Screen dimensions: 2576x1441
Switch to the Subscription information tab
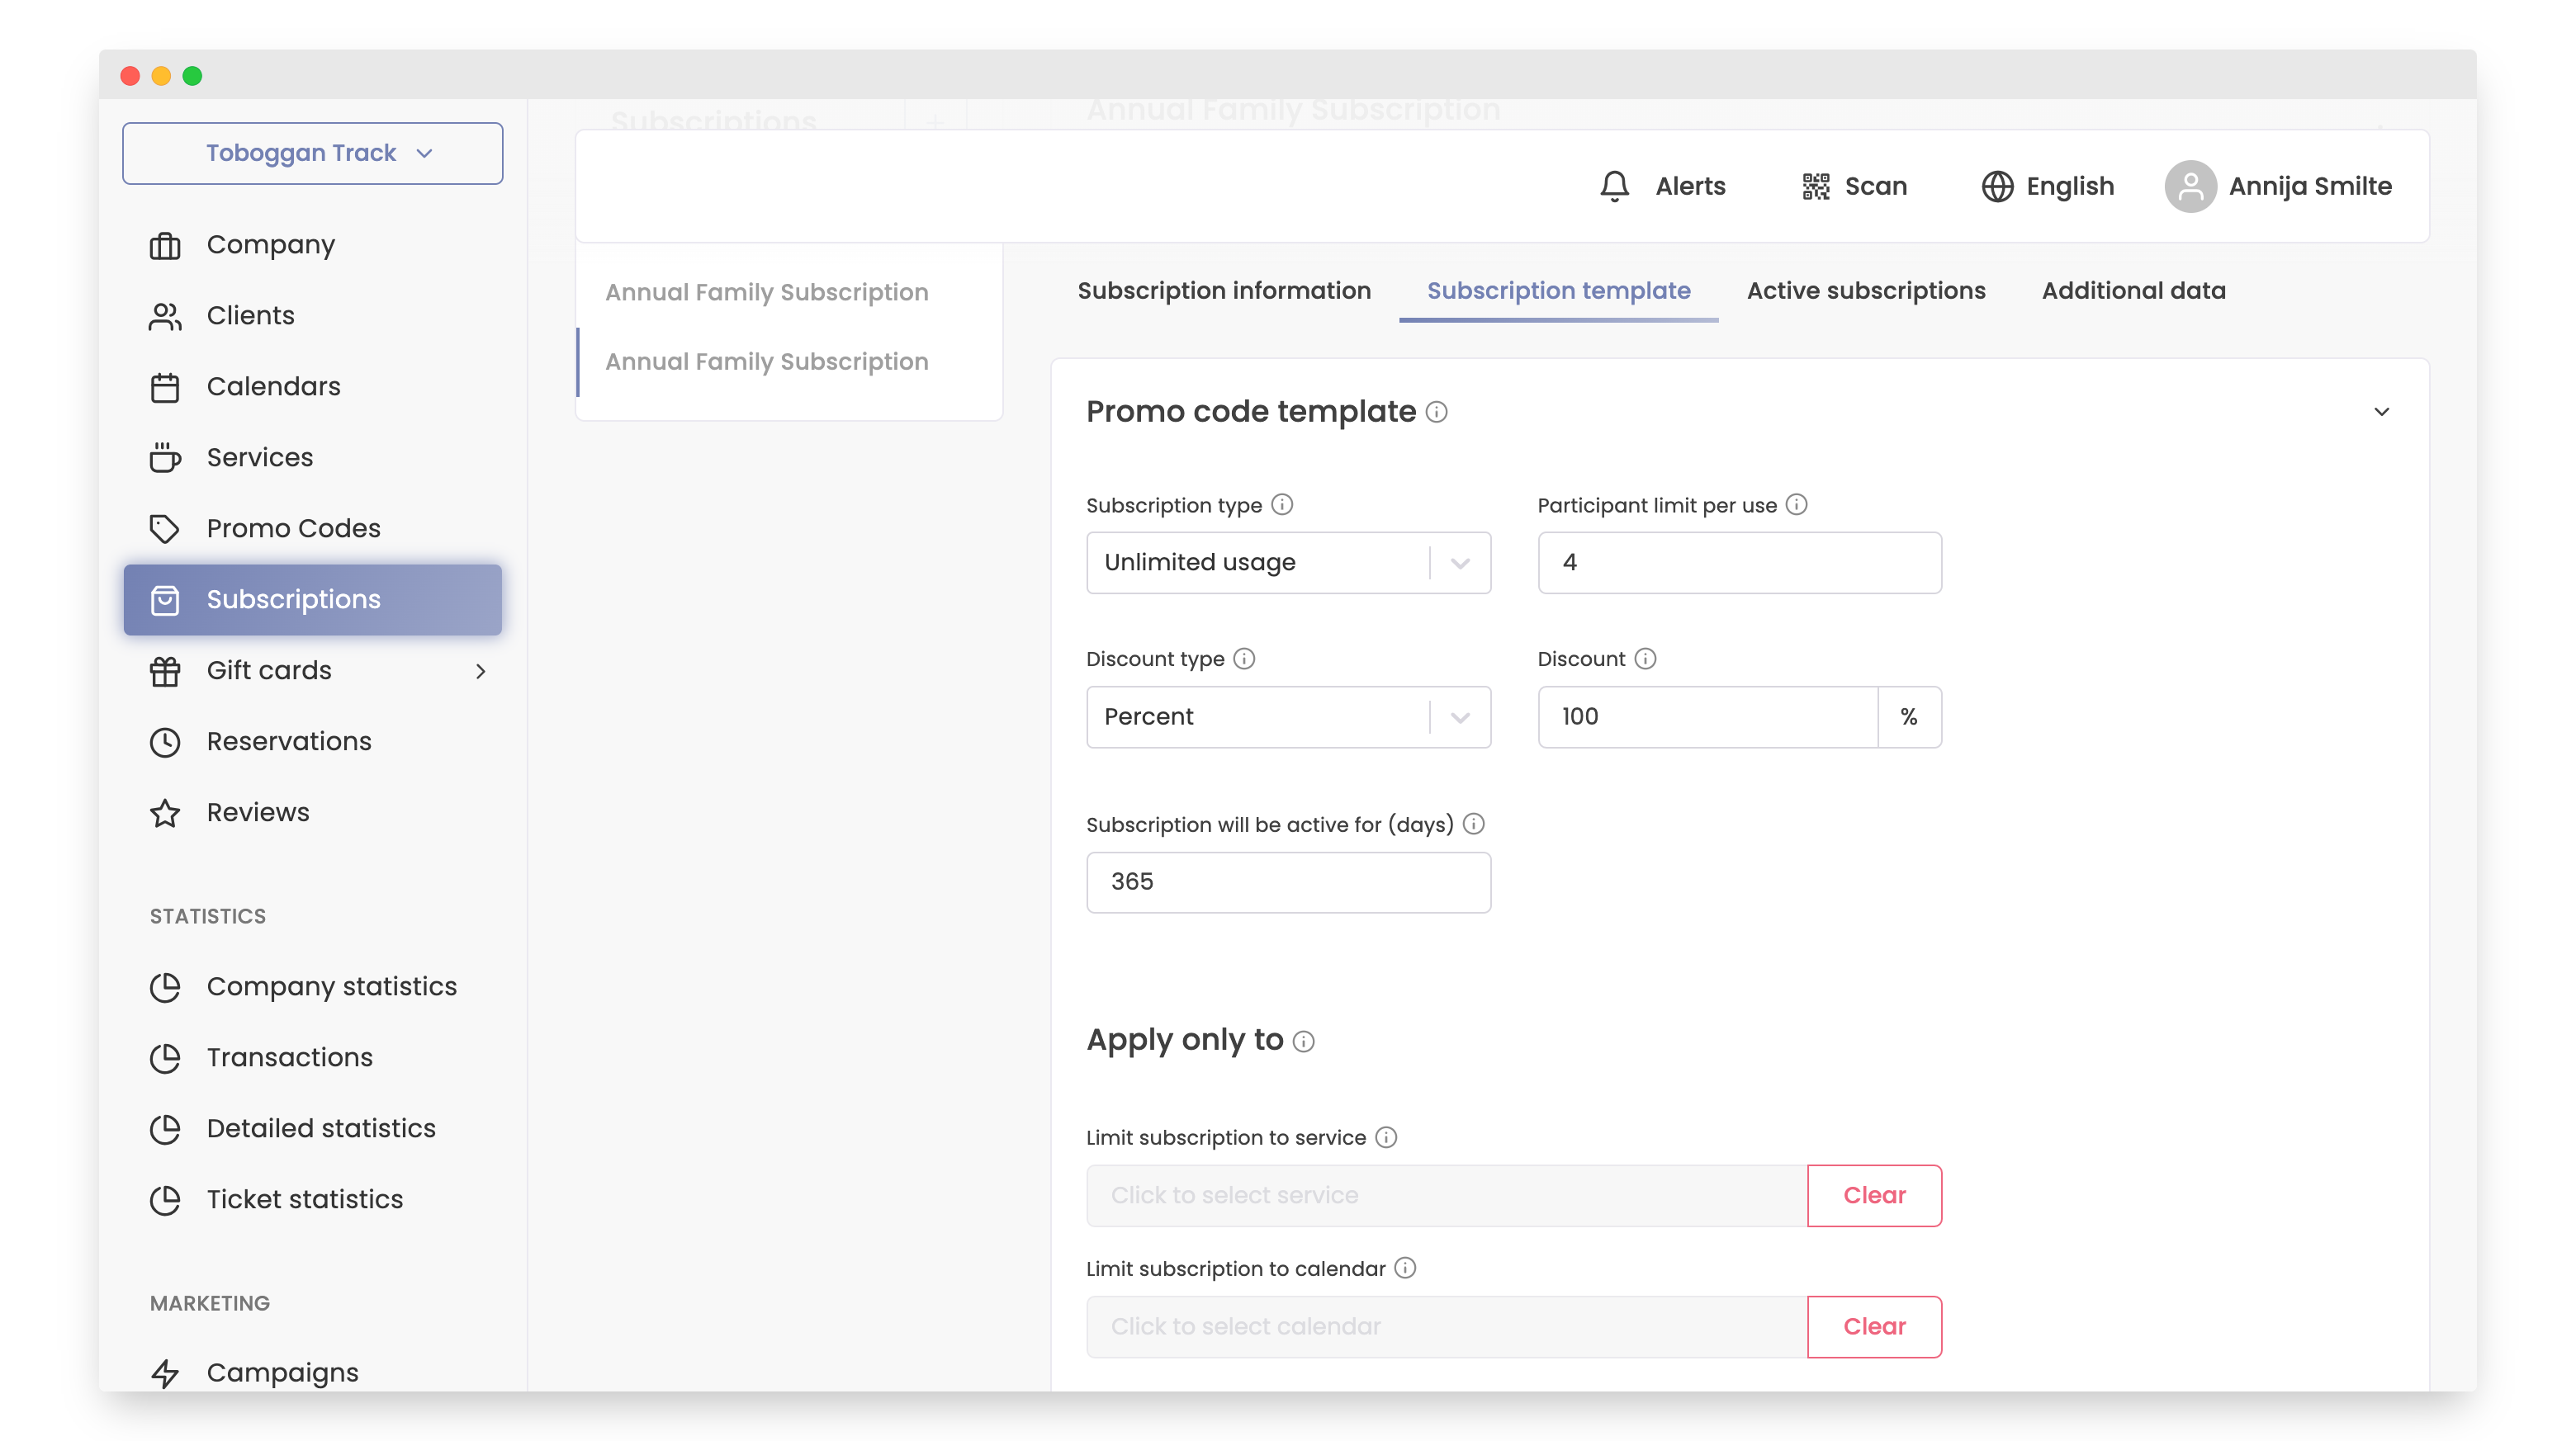1223,291
